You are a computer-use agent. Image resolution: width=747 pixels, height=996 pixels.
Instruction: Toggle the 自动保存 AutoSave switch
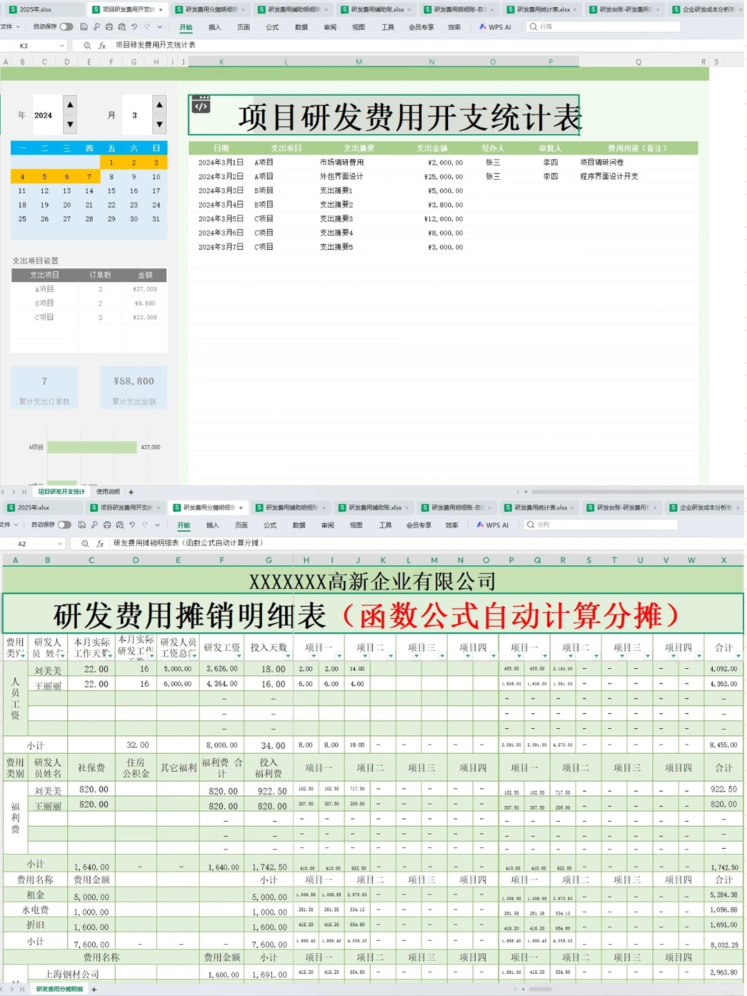pyautogui.click(x=66, y=27)
